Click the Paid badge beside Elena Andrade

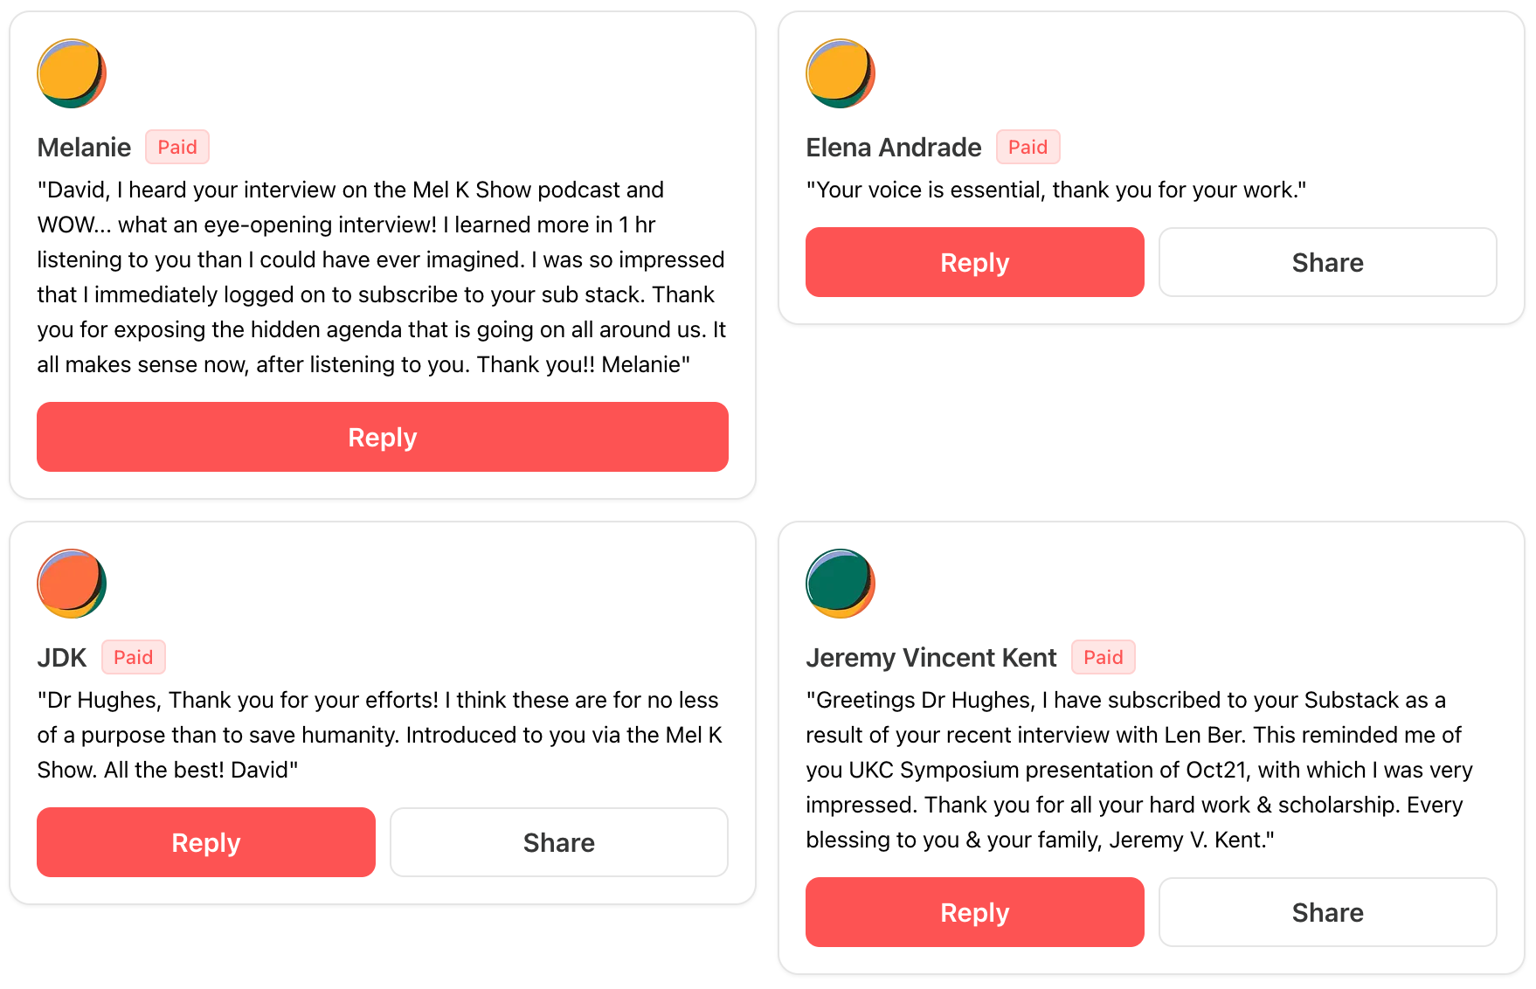tap(1027, 147)
